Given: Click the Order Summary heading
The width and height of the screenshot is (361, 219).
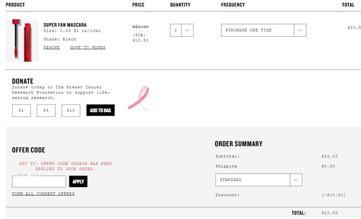Looking at the screenshot, I should click(x=238, y=144).
